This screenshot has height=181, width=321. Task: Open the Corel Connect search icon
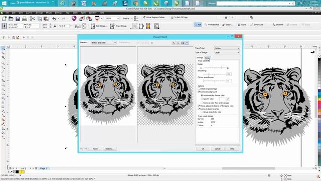74,19
